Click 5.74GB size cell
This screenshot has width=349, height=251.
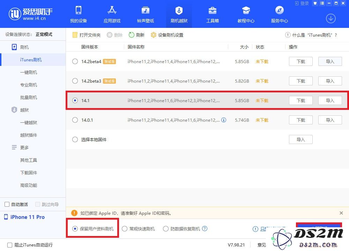[x=242, y=120]
